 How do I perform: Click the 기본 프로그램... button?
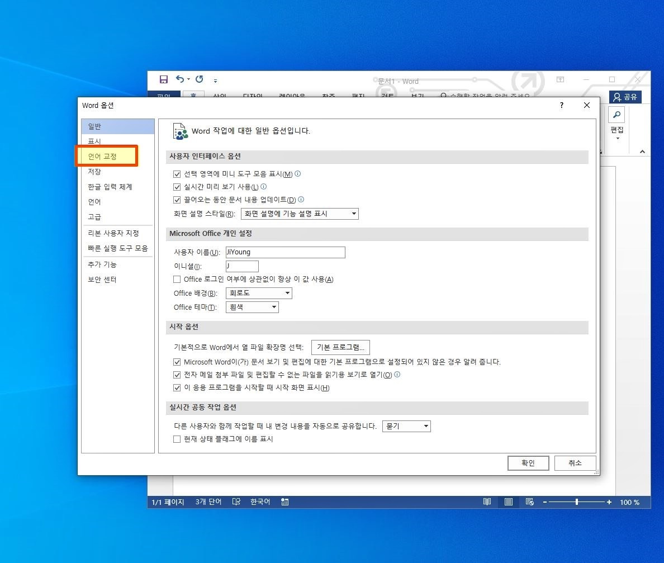pos(340,347)
